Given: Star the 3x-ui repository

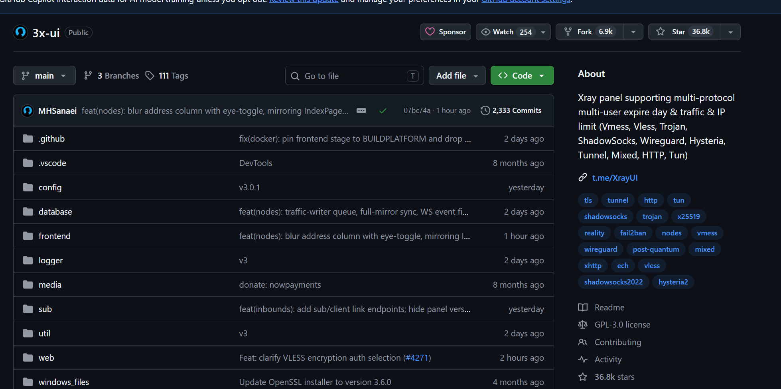Looking at the screenshot, I should pyautogui.click(x=684, y=32).
